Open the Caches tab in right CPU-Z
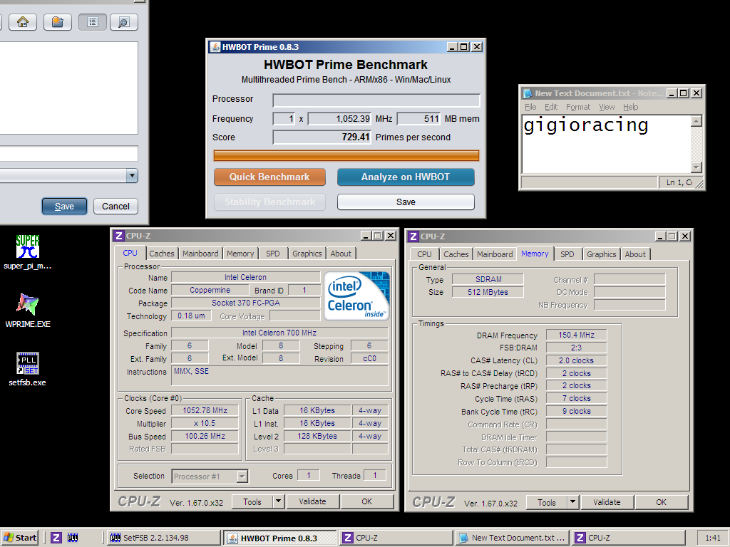The image size is (730, 547). point(456,254)
